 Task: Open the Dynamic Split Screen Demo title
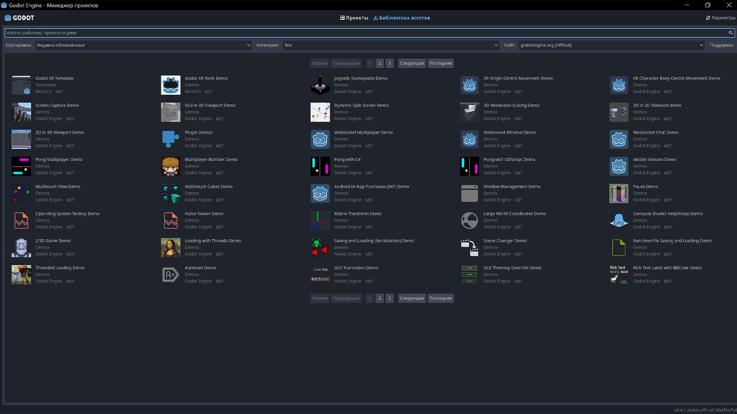coord(361,106)
